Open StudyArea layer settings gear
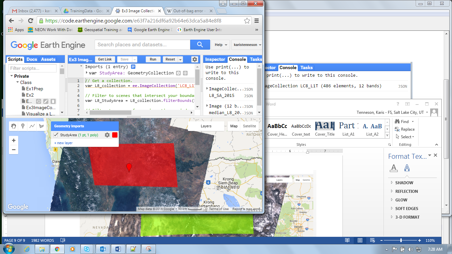This screenshot has width=452, height=254. 107,135
